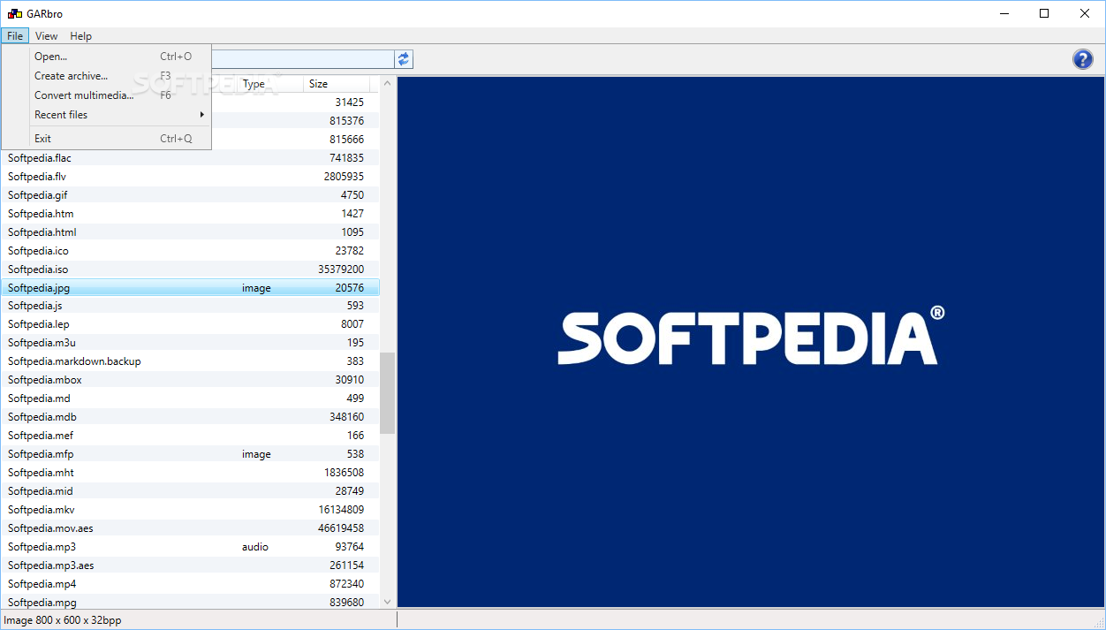This screenshot has width=1106, height=630.
Task: Click the 'audio' type cell
Action: click(x=255, y=547)
